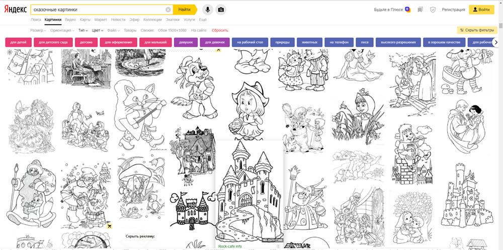Select the в хорошем качестве chip
Image resolution: width=503 pixels, height=250 pixels.
(444, 42)
